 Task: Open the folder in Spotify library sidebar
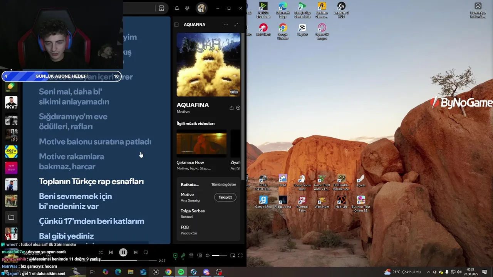point(11,217)
